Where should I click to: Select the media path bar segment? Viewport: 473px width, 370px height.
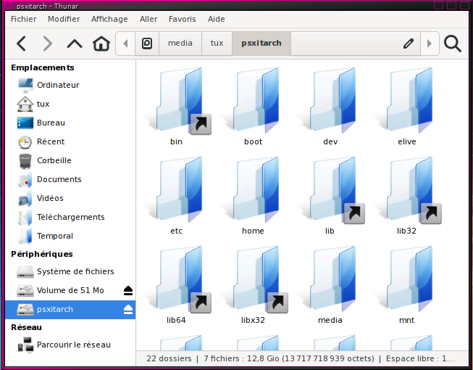(x=180, y=44)
